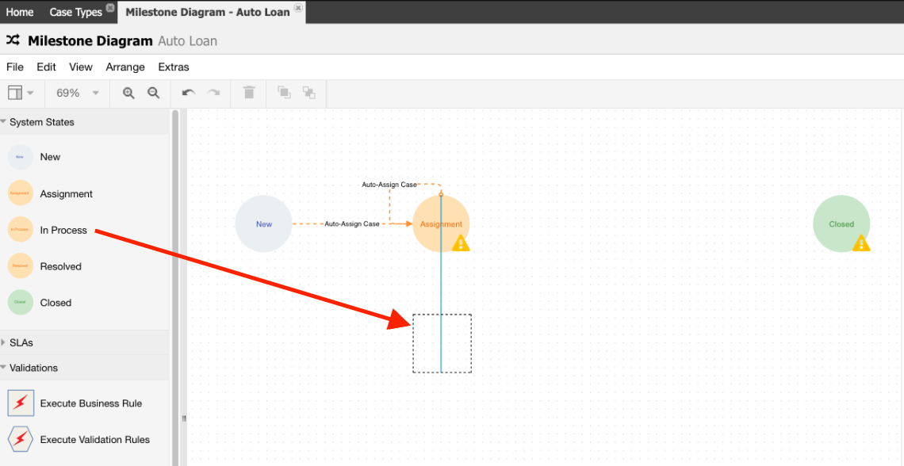This screenshot has height=466, width=904.
Task: Open the Extras menu
Action: [x=174, y=67]
